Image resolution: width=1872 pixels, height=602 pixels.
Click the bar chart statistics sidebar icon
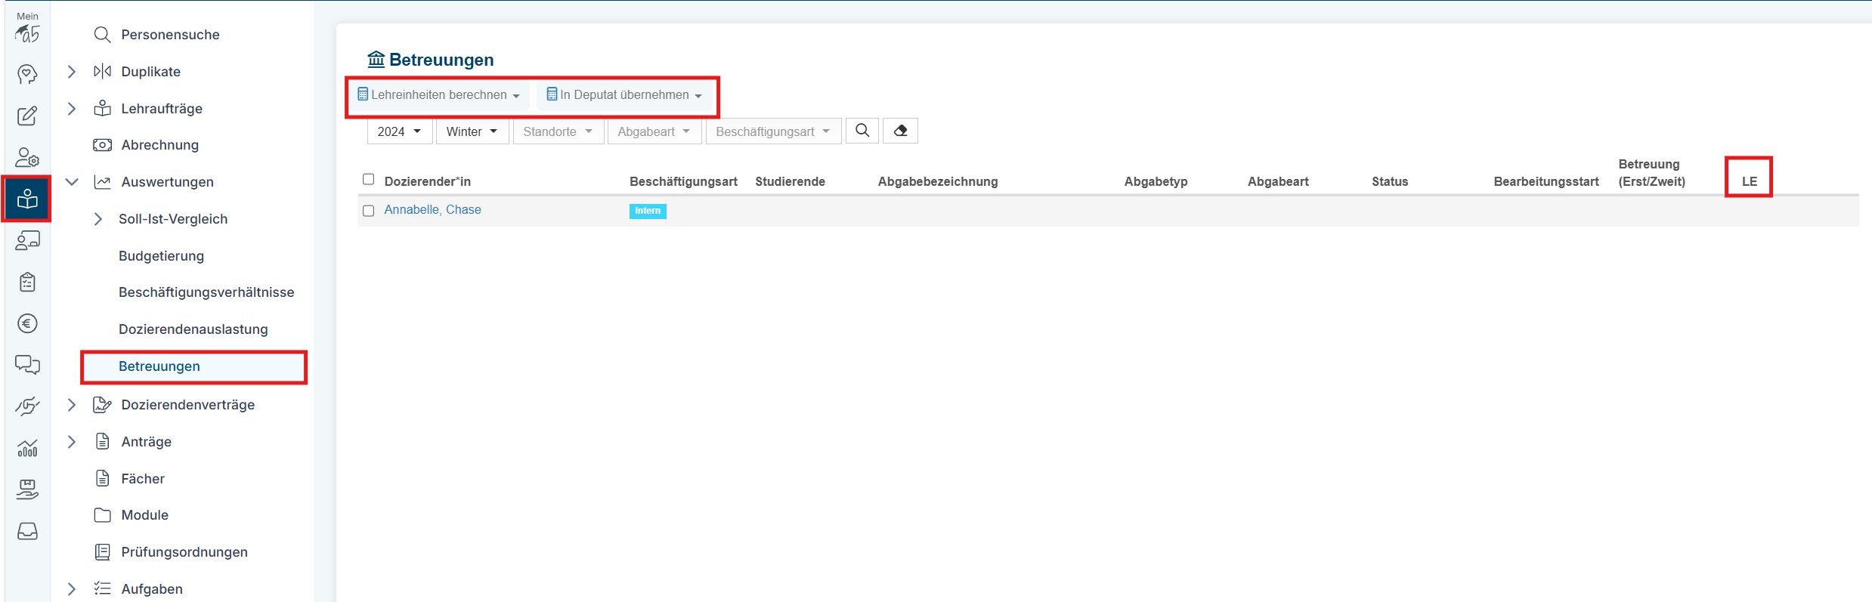[x=27, y=449]
